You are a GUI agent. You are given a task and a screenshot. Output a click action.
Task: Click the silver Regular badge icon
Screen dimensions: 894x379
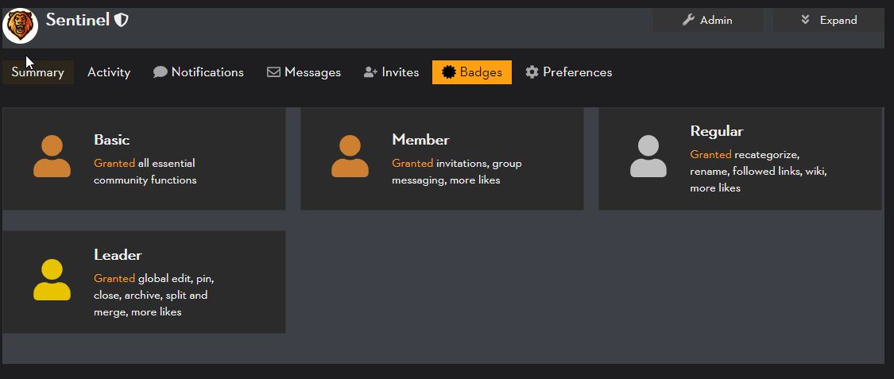point(648,157)
